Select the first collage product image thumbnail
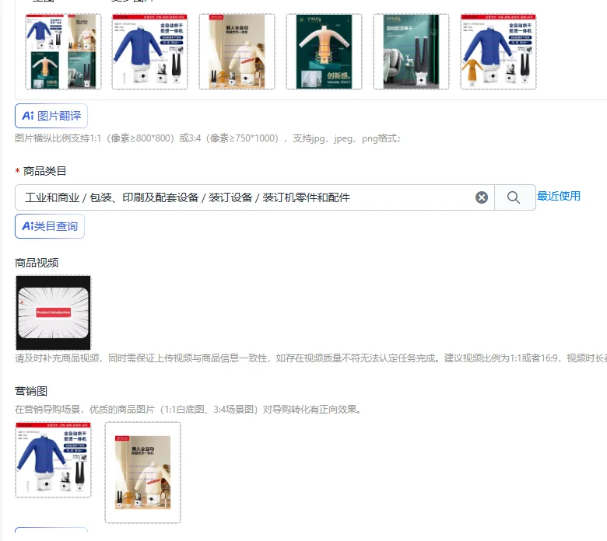 (63, 52)
